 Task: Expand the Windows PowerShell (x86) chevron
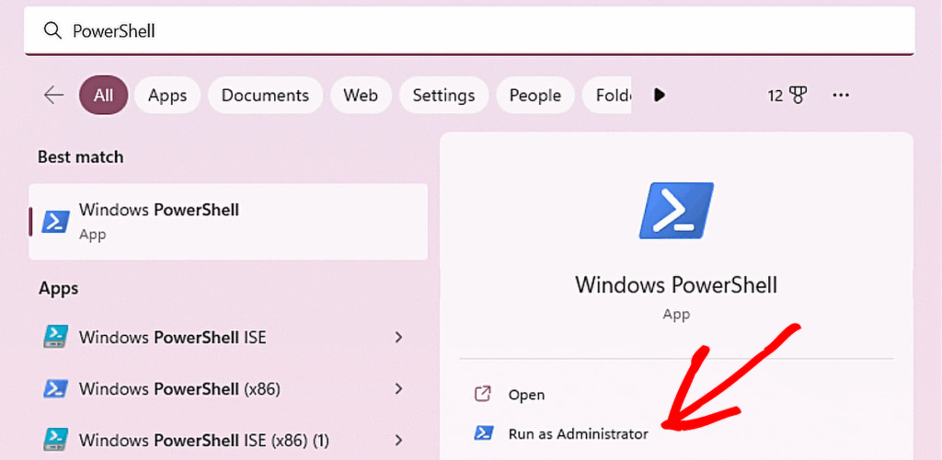pyautogui.click(x=398, y=389)
